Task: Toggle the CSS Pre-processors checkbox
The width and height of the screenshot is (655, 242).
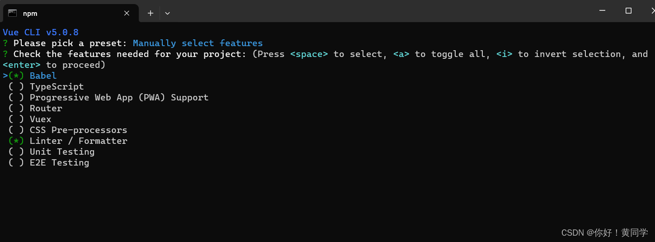Action: (16, 130)
